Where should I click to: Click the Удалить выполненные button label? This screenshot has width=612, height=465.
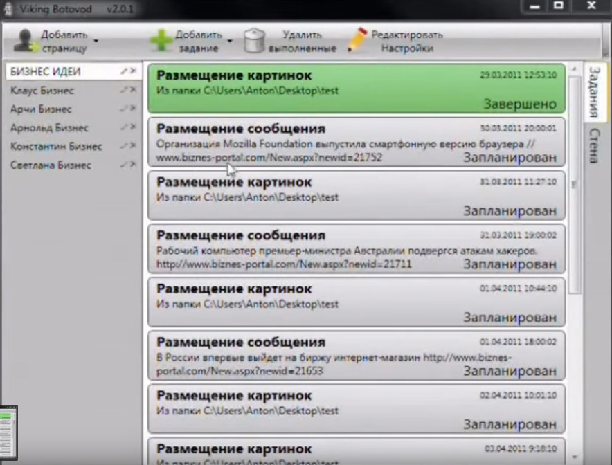(303, 42)
